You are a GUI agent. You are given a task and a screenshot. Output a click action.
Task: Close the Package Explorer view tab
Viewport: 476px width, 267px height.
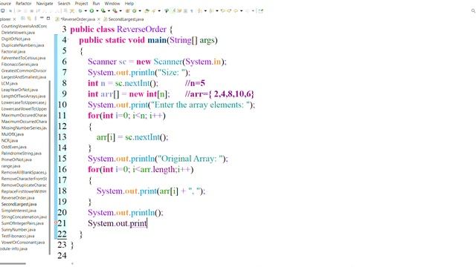click(x=14, y=19)
